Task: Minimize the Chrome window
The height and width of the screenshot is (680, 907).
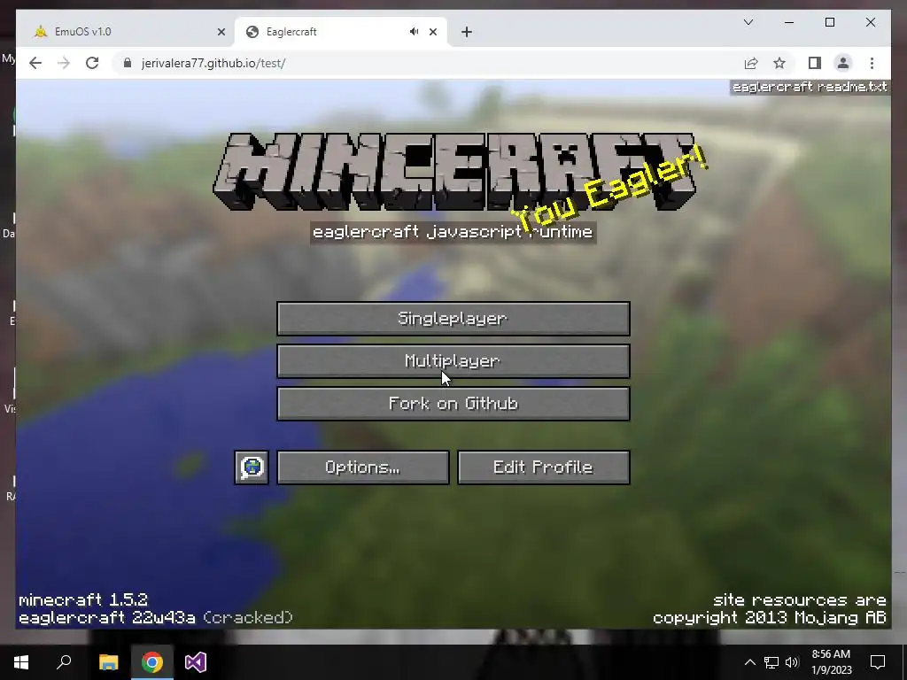Action: [789, 22]
